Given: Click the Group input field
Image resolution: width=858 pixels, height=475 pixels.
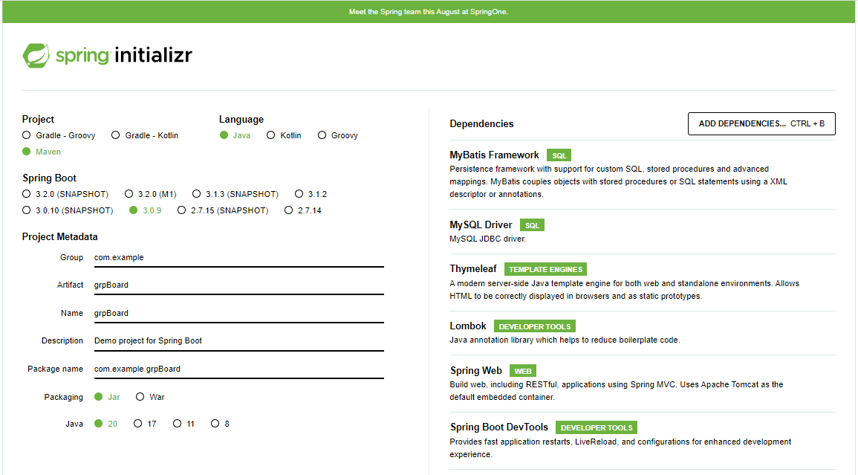Looking at the screenshot, I should pyautogui.click(x=238, y=257).
